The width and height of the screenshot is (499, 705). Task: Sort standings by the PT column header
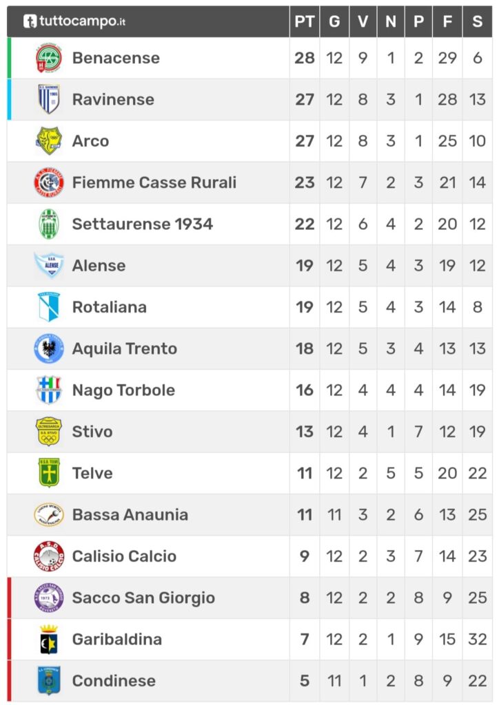coord(304,21)
